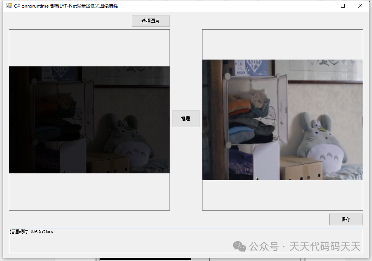The width and height of the screenshot is (372, 261).
Task: Focus the 推理耗时 log text box
Action: coord(186,241)
